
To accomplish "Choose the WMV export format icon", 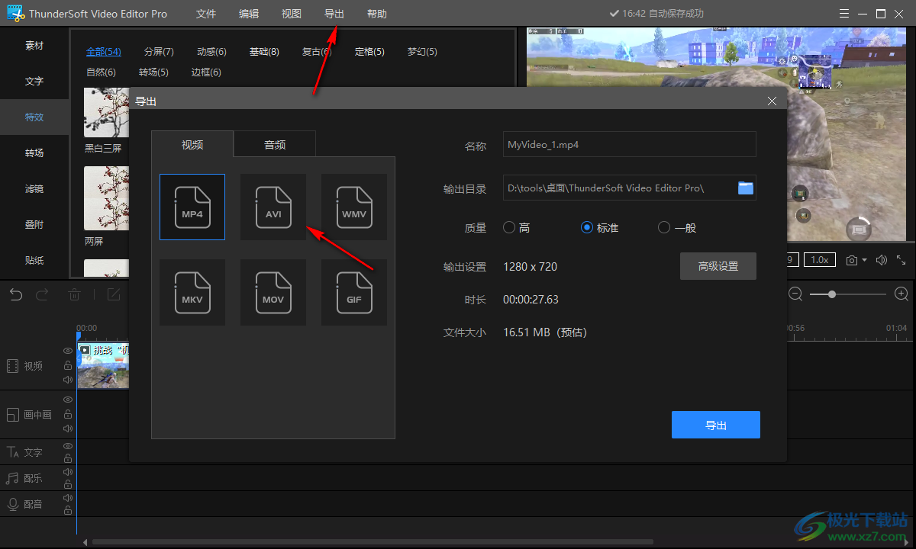I will pos(354,207).
